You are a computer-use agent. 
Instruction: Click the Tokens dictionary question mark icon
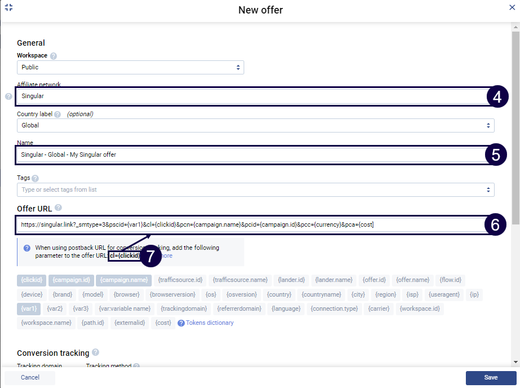pos(181,323)
